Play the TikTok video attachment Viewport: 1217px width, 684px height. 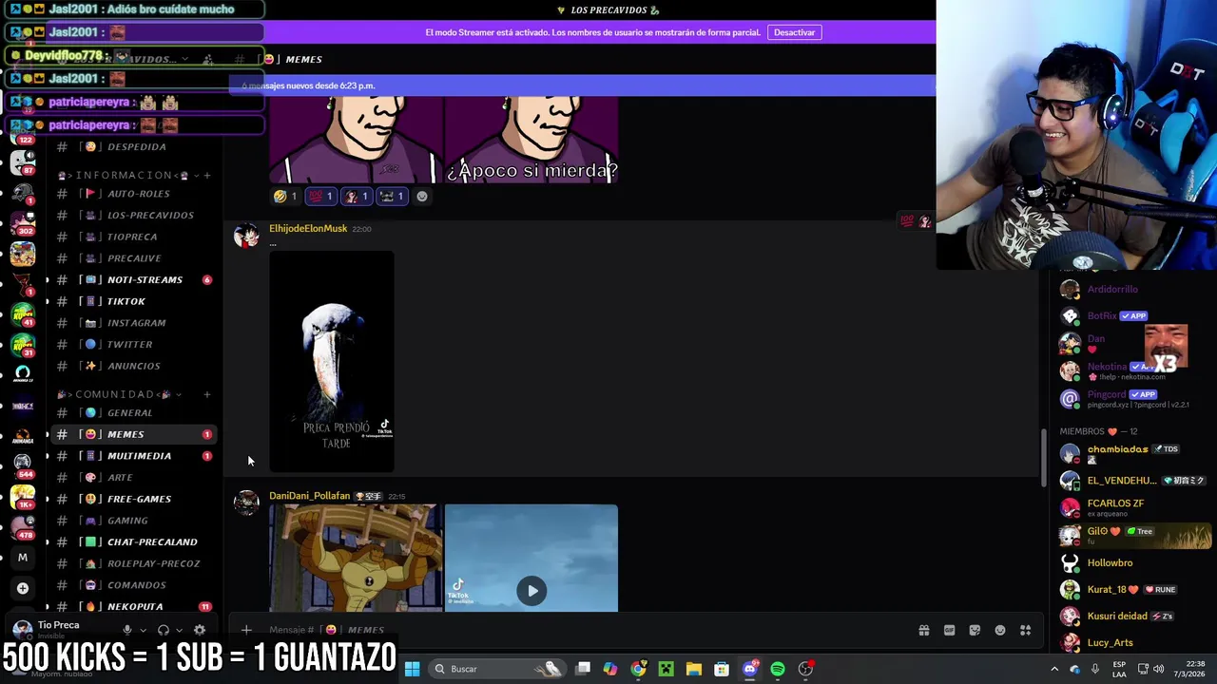[531, 591]
